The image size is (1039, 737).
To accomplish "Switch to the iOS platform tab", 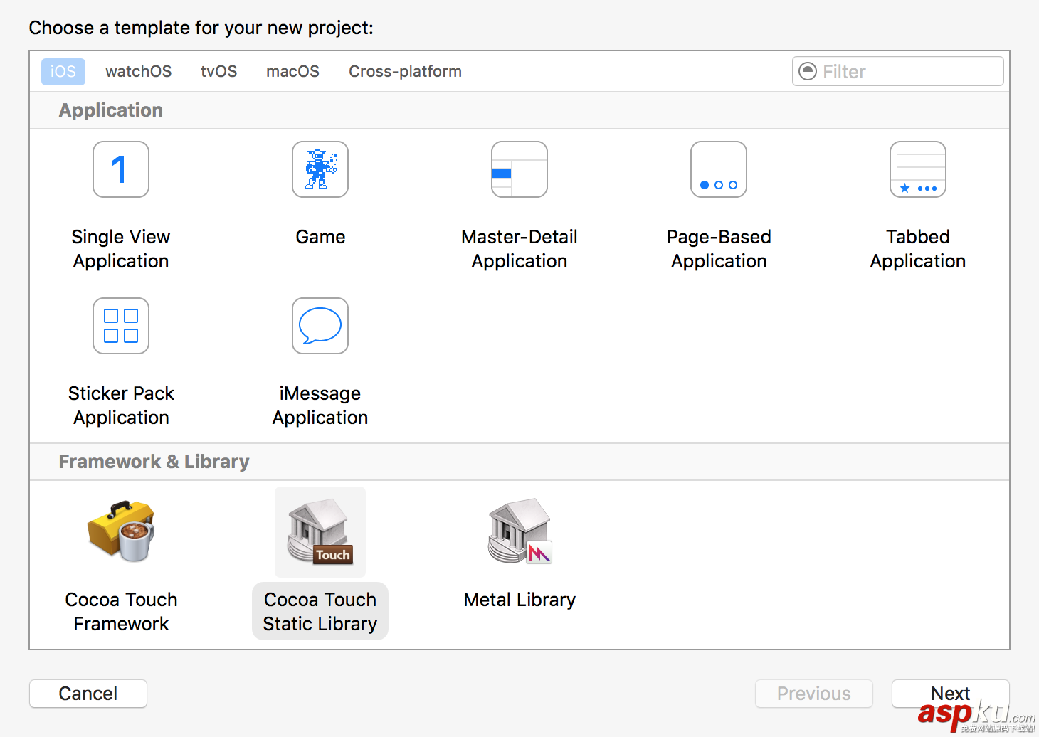I will (63, 72).
